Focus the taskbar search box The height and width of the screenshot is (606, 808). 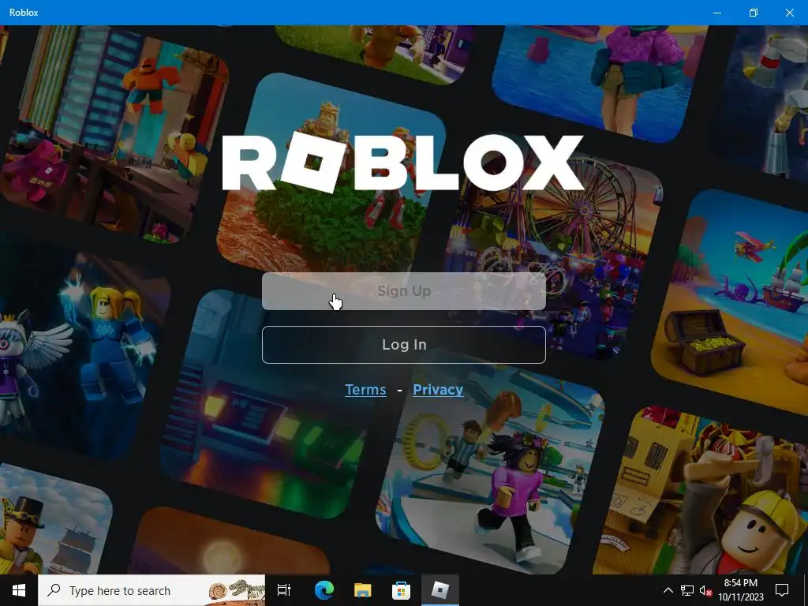click(151, 590)
